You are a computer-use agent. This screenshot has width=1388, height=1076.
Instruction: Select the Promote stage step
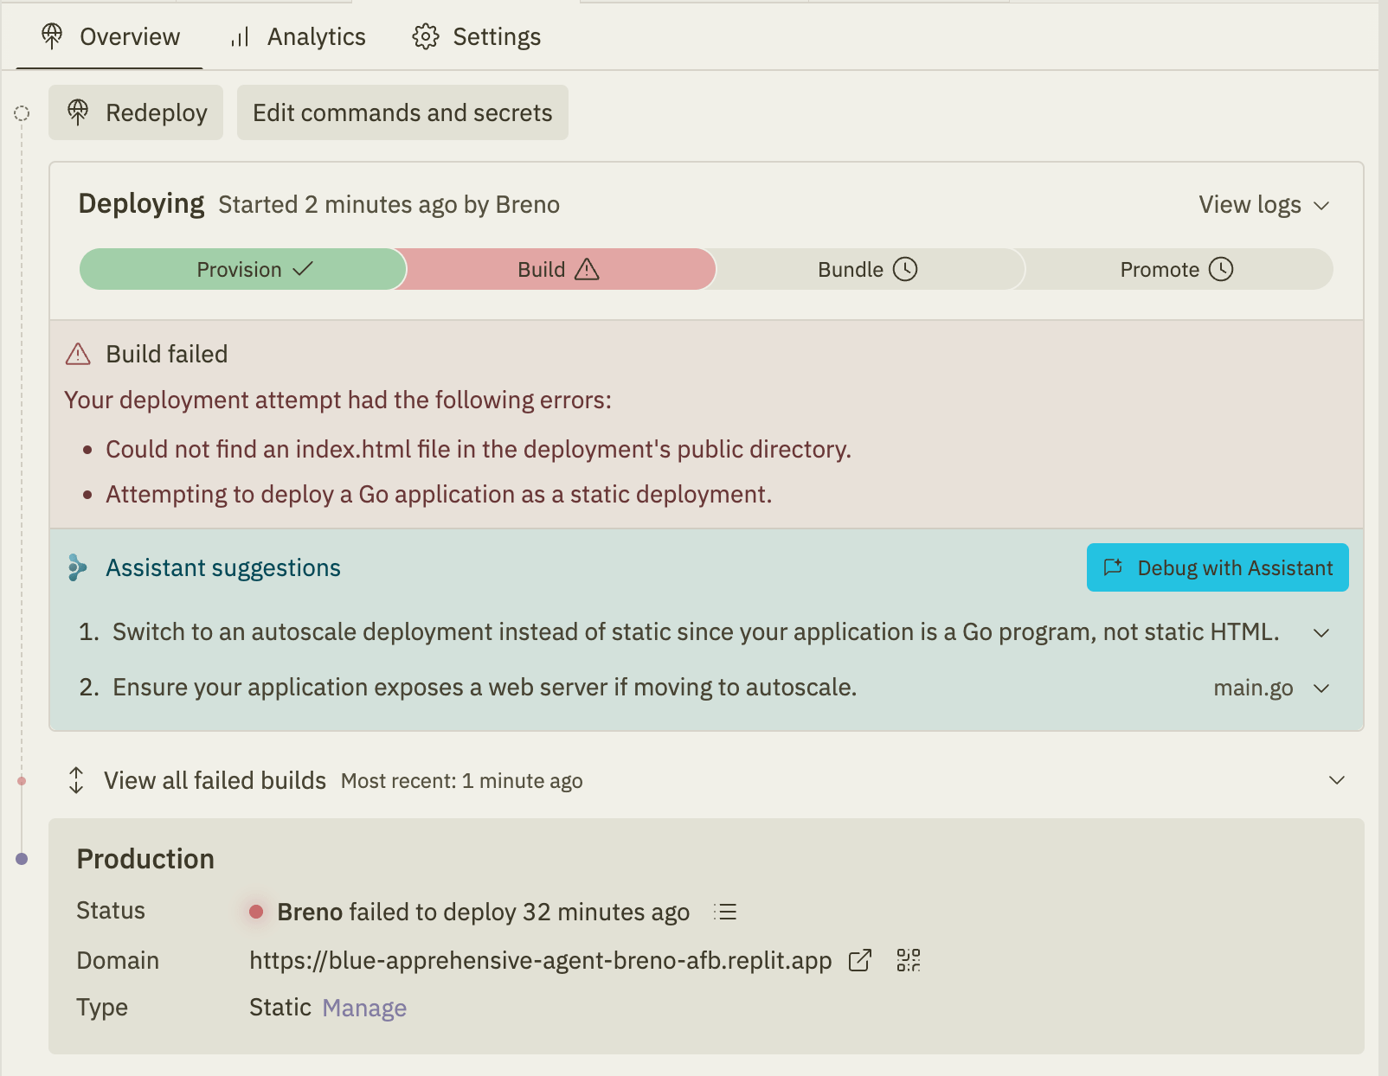(1176, 269)
